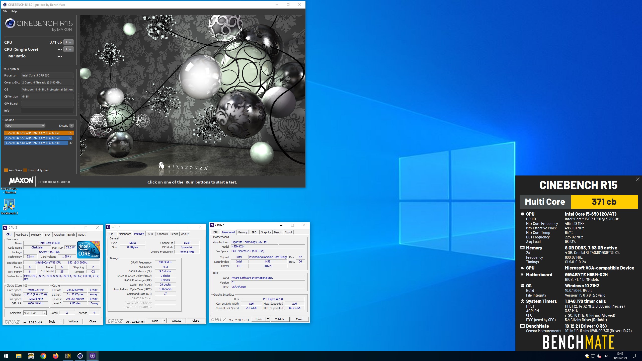
Task: Click the splitter handle beside the render view
Action: (x=78, y=100)
